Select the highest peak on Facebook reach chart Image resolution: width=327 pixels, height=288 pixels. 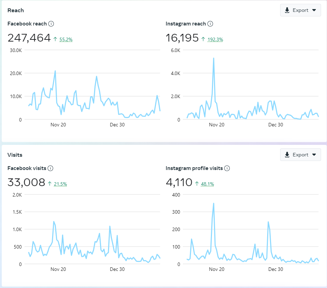click(55, 71)
